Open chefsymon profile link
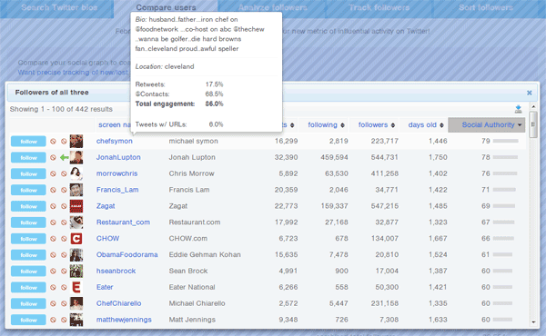This screenshot has height=336, width=546. coord(115,141)
